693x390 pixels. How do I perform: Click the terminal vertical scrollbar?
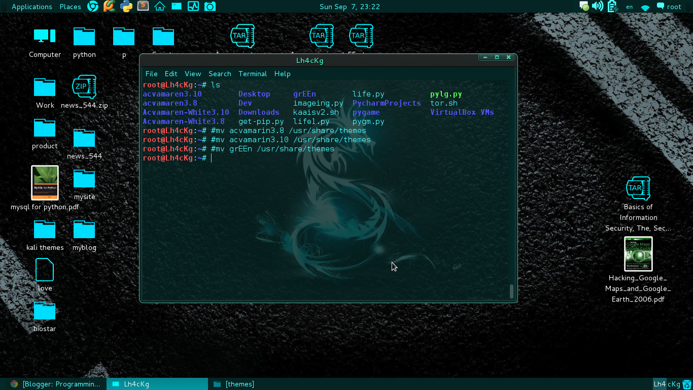click(511, 291)
